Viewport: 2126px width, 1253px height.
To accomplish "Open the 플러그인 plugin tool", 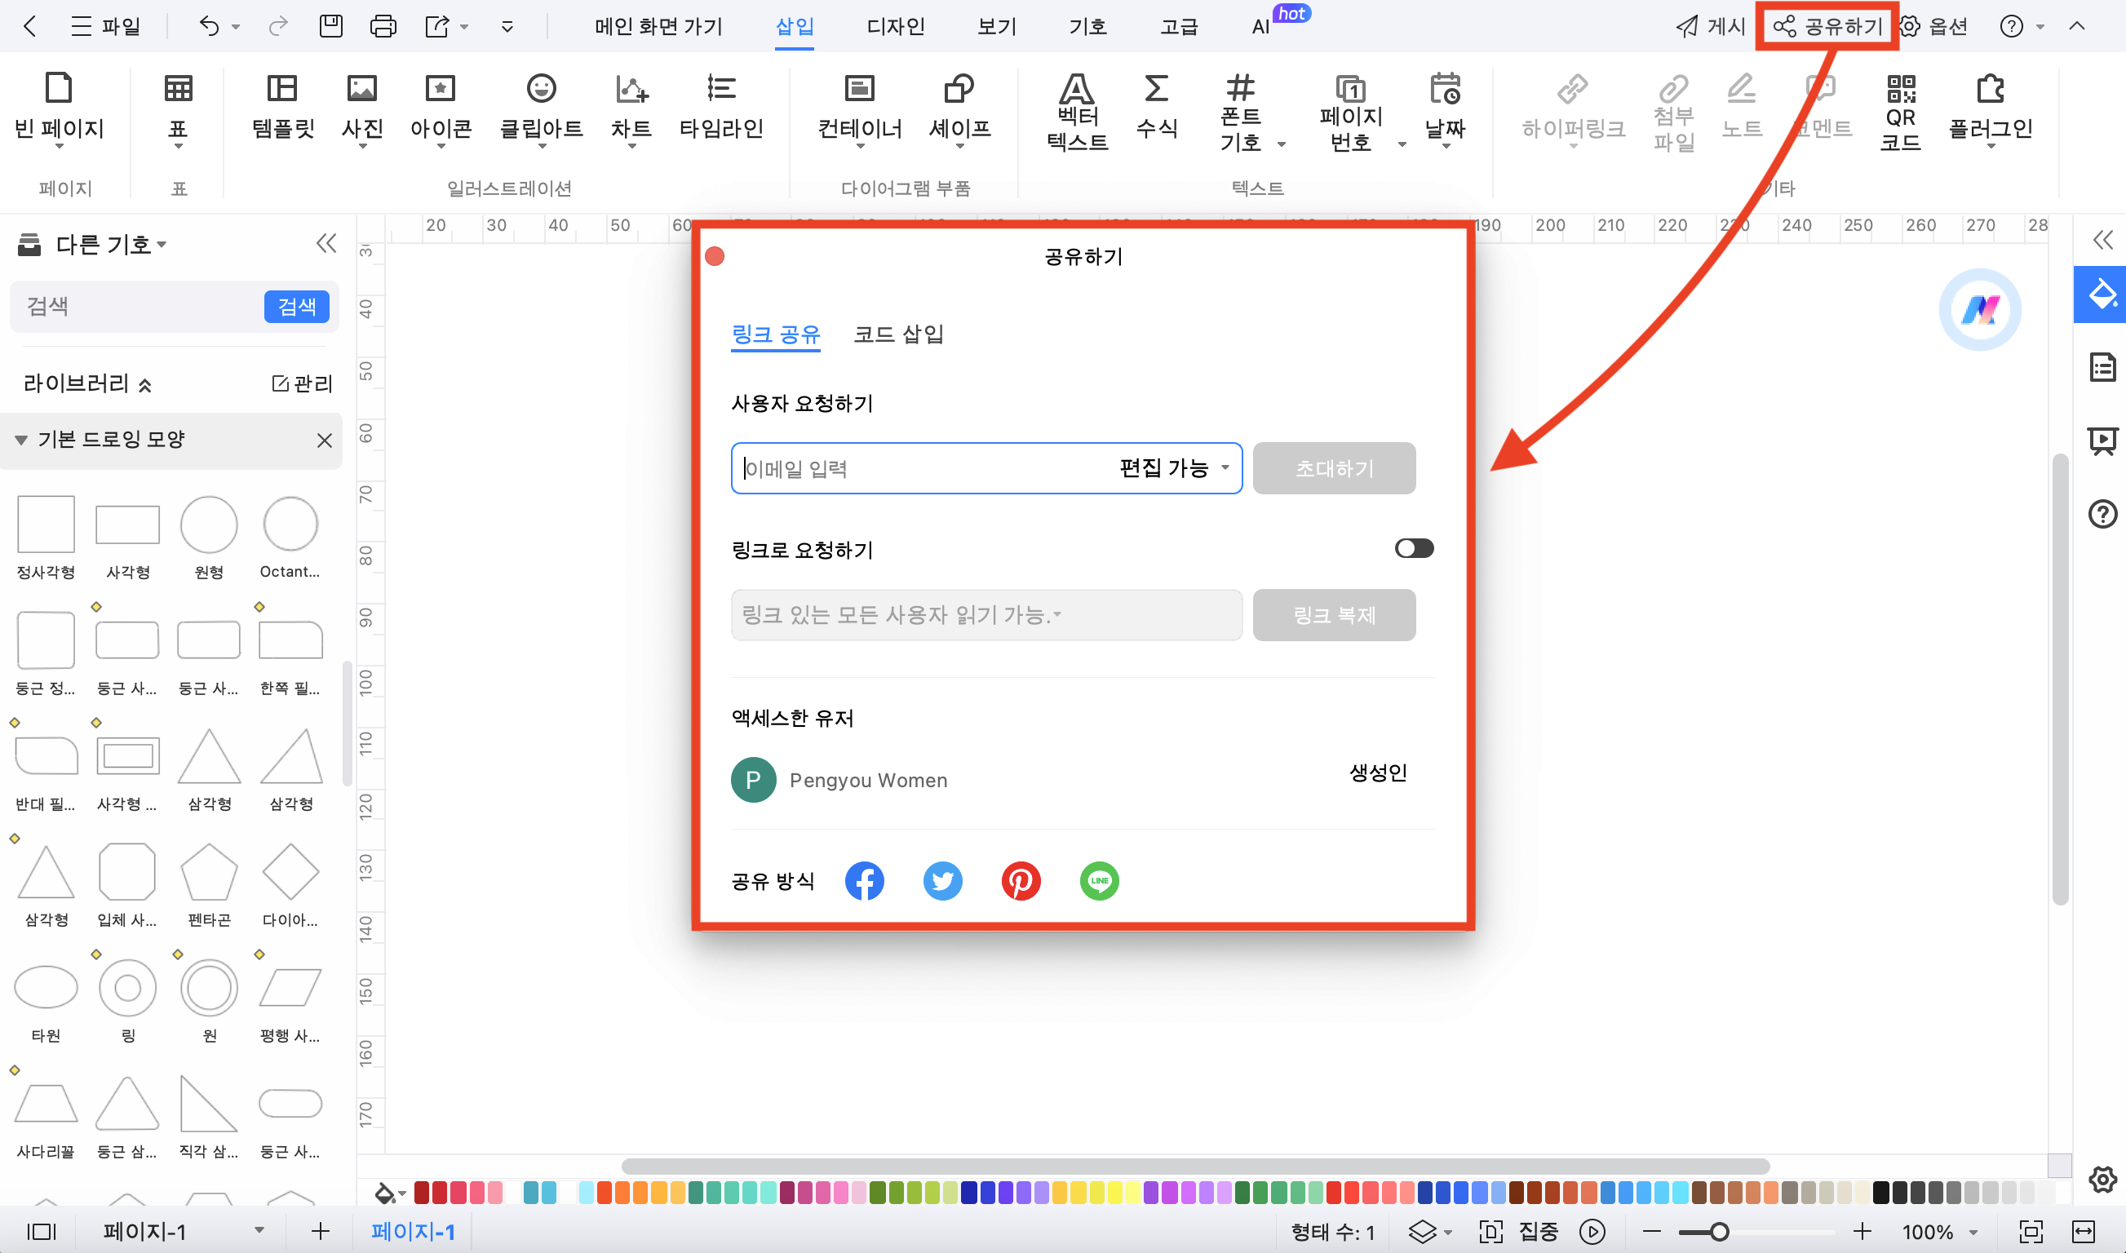I will click(x=1990, y=110).
